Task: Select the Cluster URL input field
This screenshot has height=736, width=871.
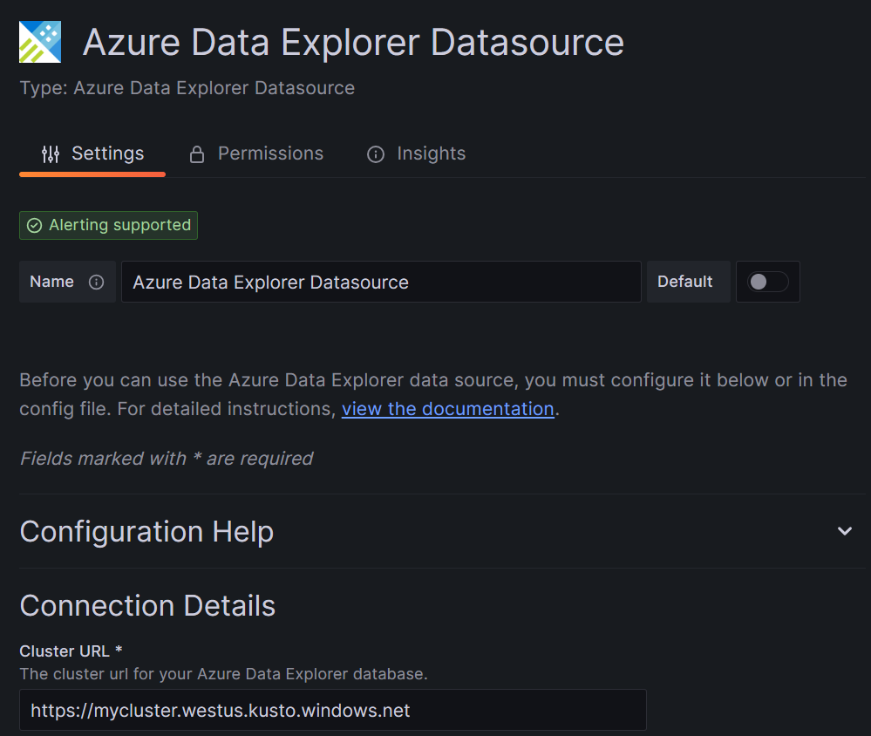Action: [x=332, y=710]
